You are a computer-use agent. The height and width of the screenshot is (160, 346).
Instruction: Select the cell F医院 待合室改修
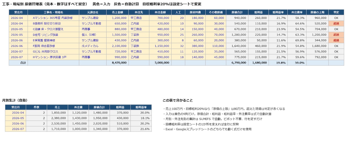(x=53, y=46)
